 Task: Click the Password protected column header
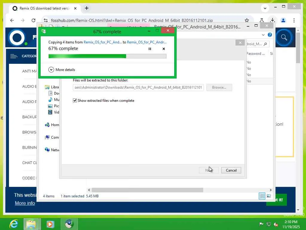pos(255,53)
